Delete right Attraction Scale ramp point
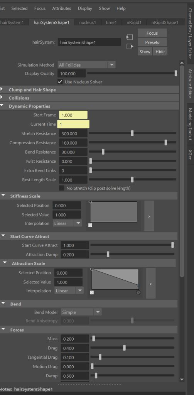Viewport: 194px width, 395px height. (x=138, y=292)
